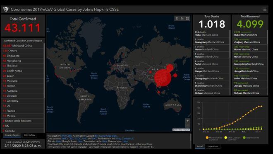Open the blog link
The width and height of the screenshot is (273, 154).
point(118,139)
